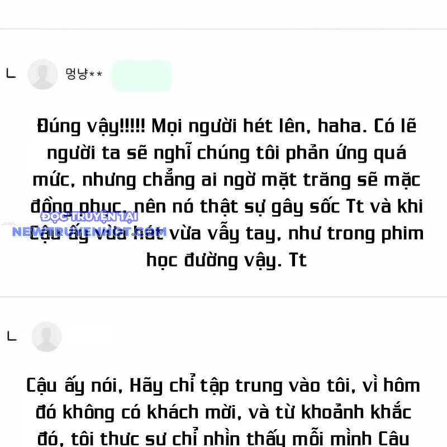Click the text 'vừa vẫy tay, như trong phim'
The image size is (447, 447).
(297, 234)
